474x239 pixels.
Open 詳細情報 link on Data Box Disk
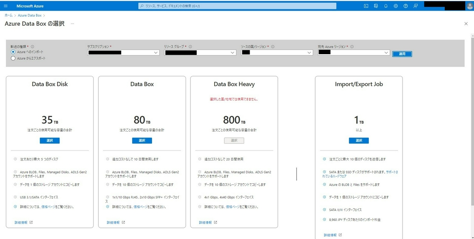click(x=21, y=222)
